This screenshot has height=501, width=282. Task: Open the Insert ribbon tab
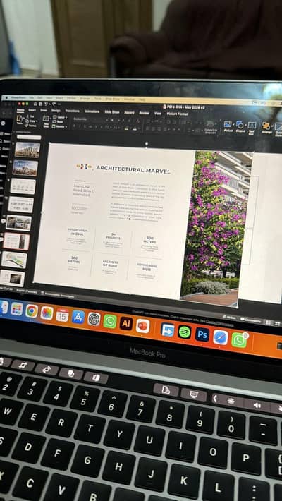(x=32, y=110)
